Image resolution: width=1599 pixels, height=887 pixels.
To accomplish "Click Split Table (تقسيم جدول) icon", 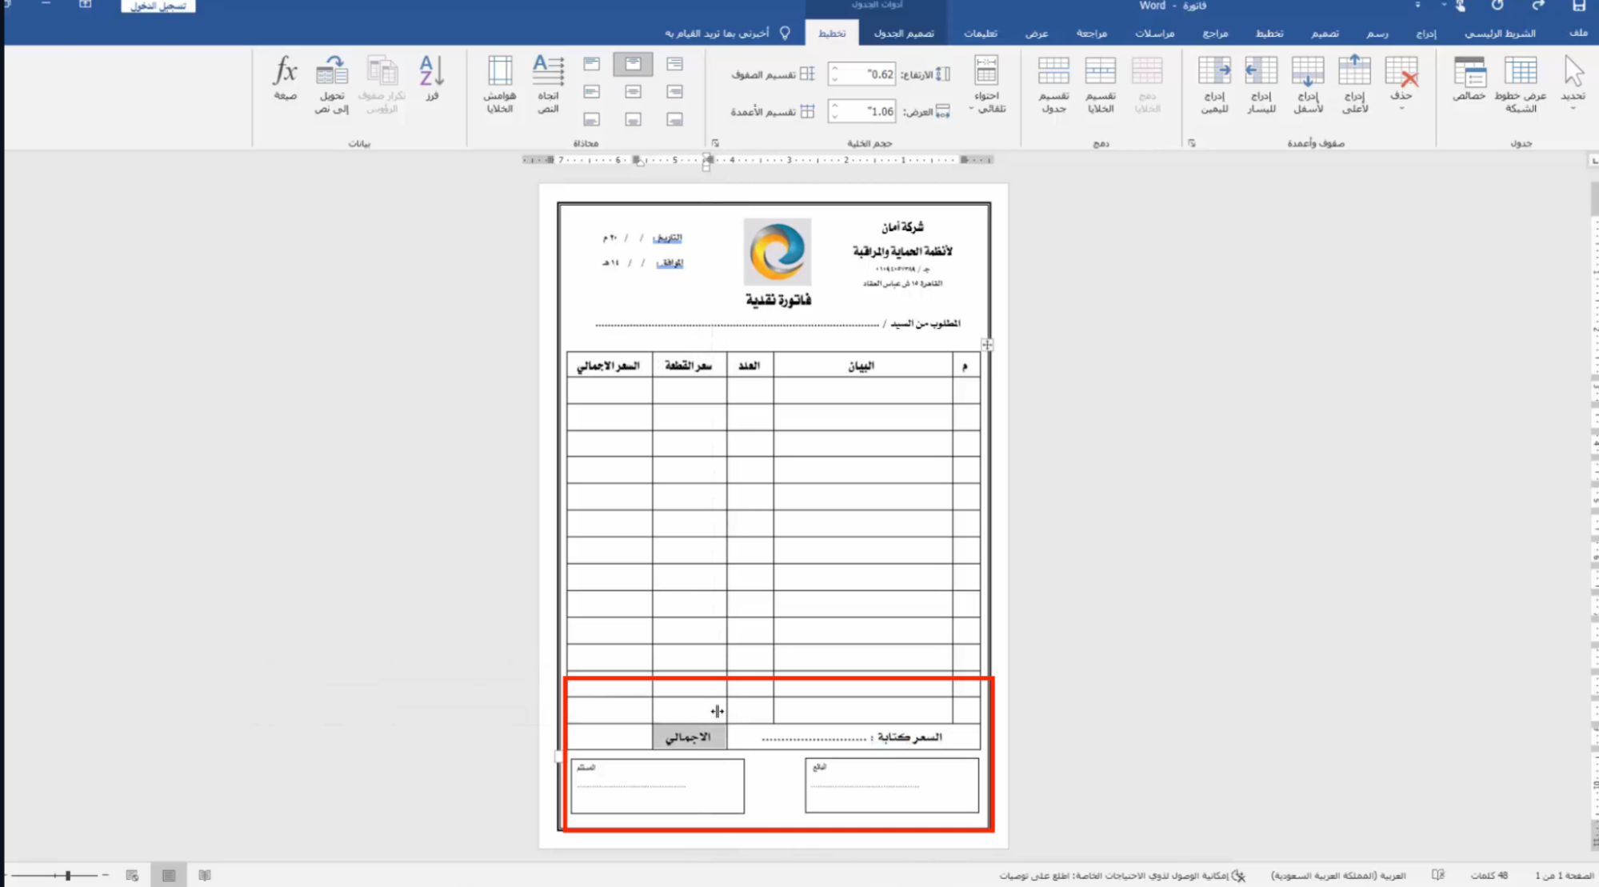I will [x=1053, y=84].
